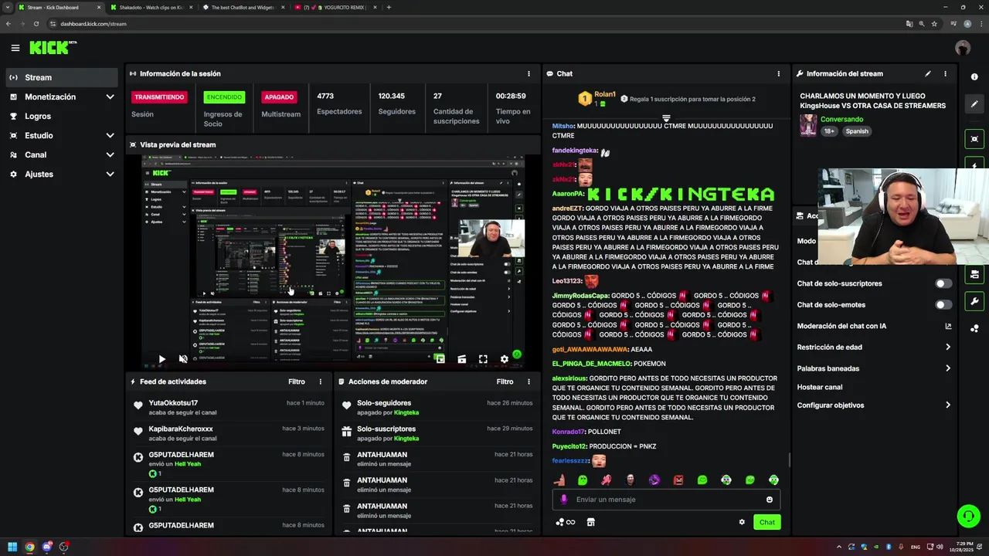This screenshot has height=556, width=989.
Task: Click the points infinity icon below the chat
Action: click(566, 522)
